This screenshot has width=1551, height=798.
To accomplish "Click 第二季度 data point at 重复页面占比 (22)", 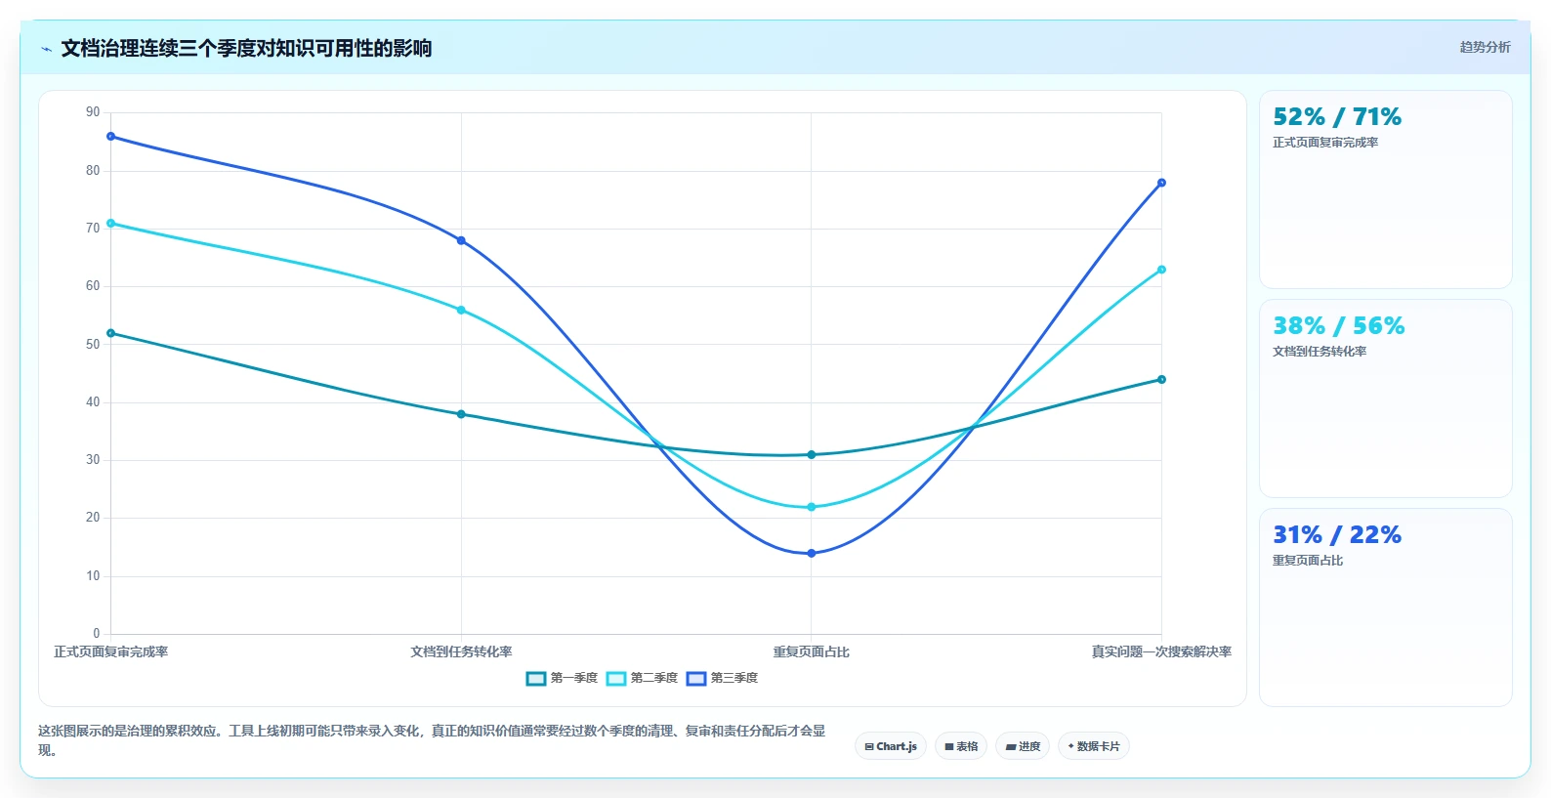I will point(811,507).
